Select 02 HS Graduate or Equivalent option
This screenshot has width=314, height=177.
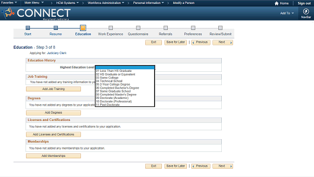pos(125,74)
